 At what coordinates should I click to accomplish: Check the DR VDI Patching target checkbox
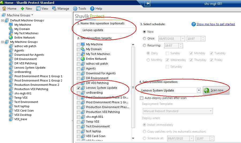78,83
